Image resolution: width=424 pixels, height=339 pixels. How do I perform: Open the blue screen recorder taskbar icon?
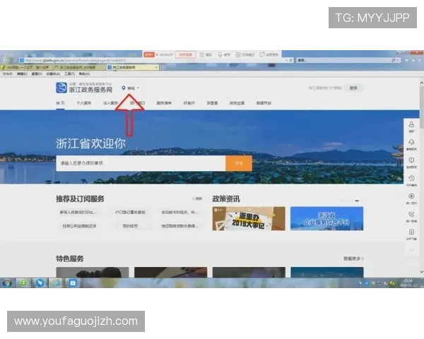[73, 283]
